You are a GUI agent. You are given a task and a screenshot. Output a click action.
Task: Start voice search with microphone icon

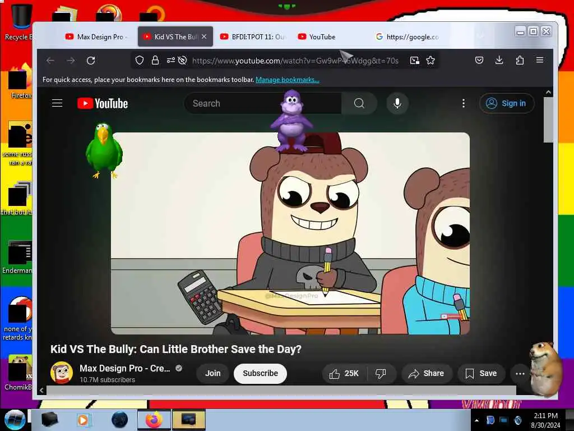tap(397, 103)
